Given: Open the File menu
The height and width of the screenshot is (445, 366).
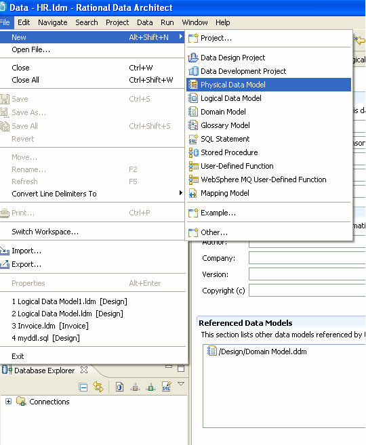Looking at the screenshot, I should click(5, 22).
